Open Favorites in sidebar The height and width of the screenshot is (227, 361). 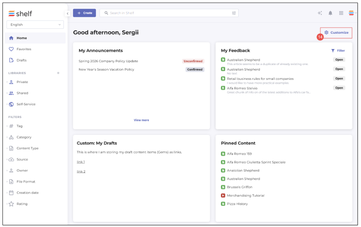pos(24,49)
